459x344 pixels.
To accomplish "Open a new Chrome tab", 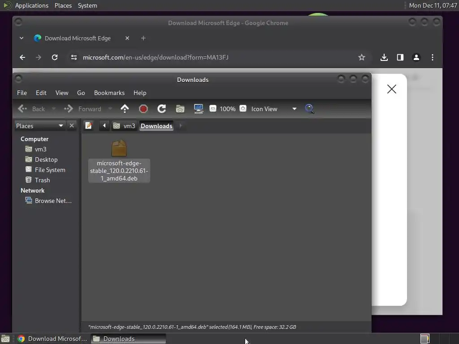I will 143,39.
